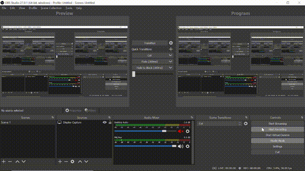Open the File menu

tap(4, 8)
